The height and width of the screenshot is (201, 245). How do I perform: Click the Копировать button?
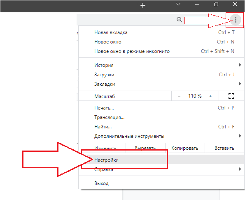coord(185,148)
